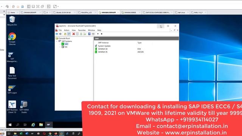The width and height of the screenshot is (242, 136).
Task: Open the Favorites menu in sapmmc
Action: click(x=82, y=30)
